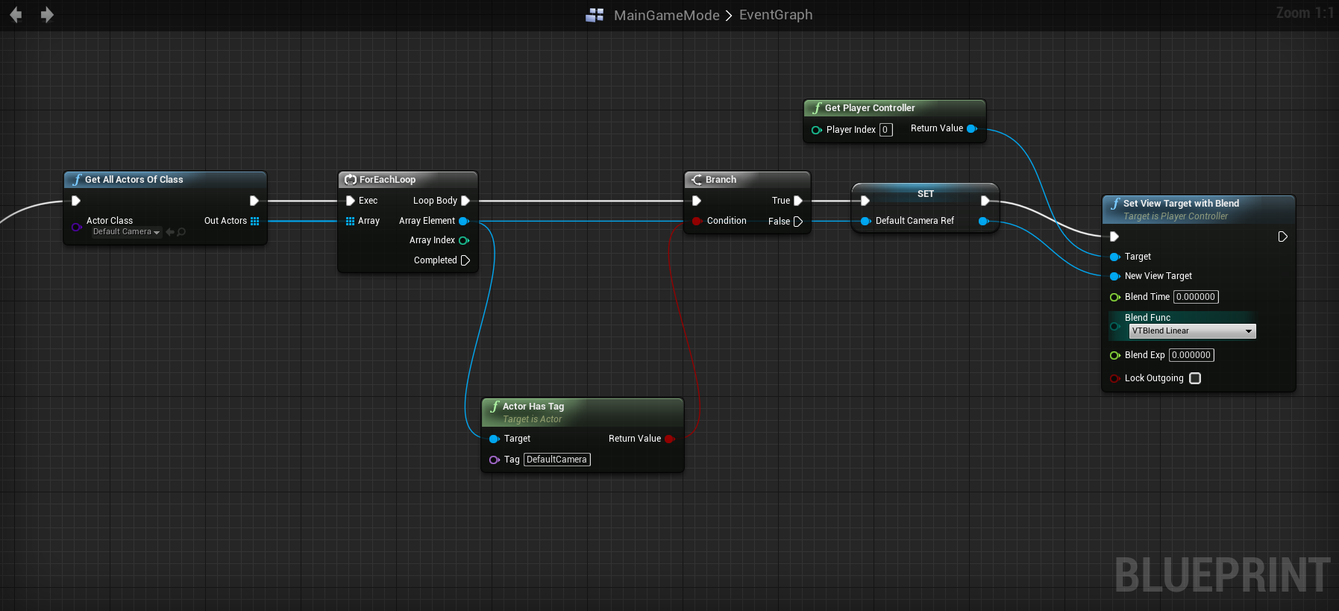Click the Completed exec pin
Image resolution: width=1339 pixels, height=611 pixels.
[465, 260]
